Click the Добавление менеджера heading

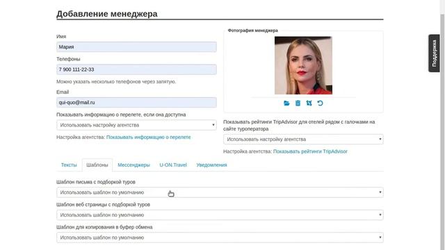tap(106, 14)
